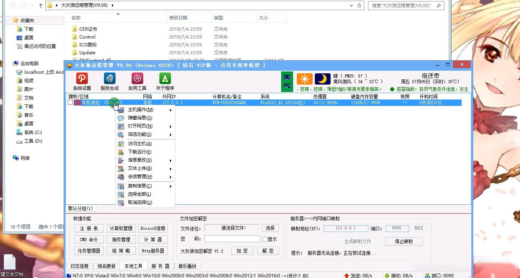The width and height of the screenshot is (520, 278).
Task: Click the Http服务器 button
Action: (x=153, y=251)
